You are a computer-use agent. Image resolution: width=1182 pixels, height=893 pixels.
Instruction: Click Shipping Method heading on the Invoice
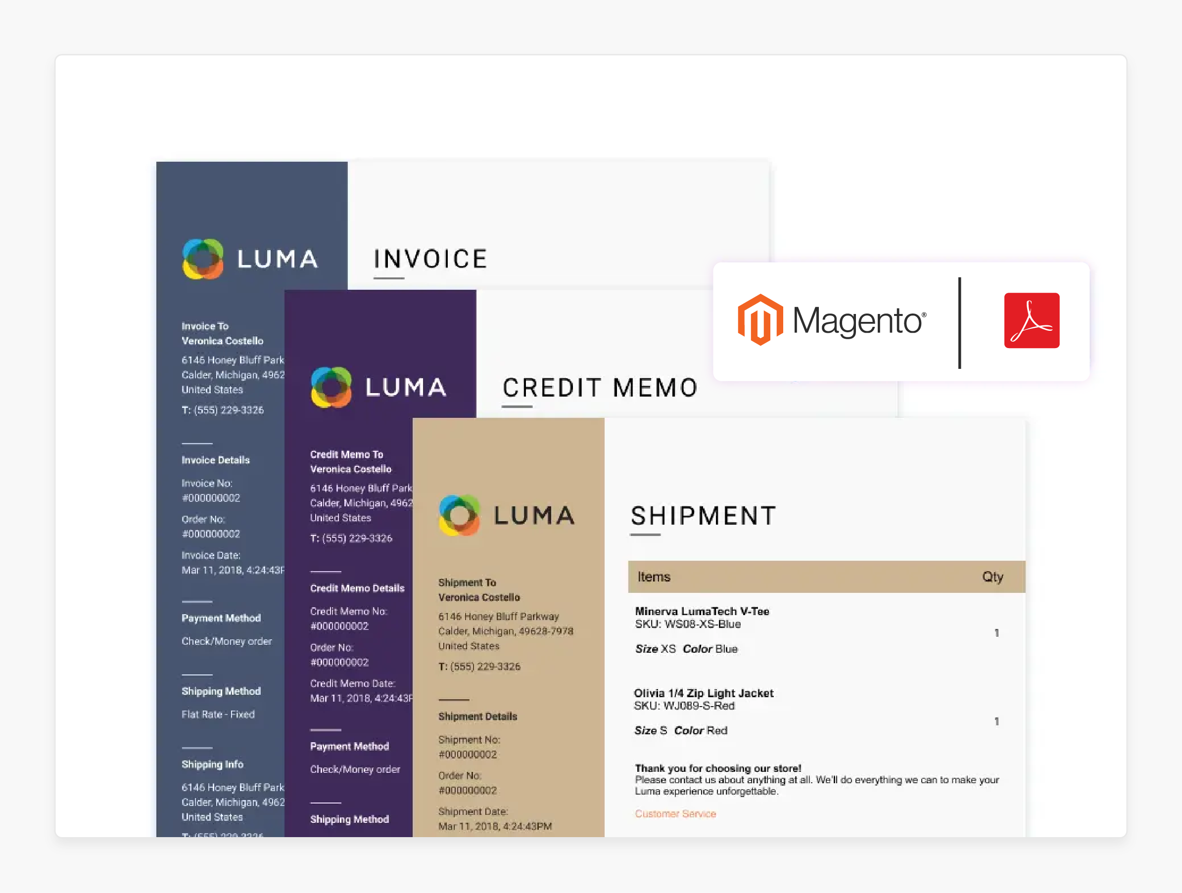pos(221,691)
